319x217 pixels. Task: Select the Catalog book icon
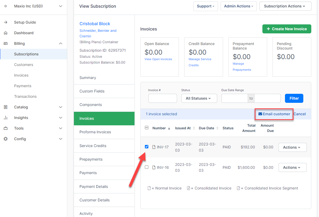(5, 107)
